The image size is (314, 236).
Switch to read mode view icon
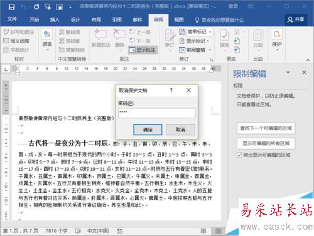coord(203,231)
